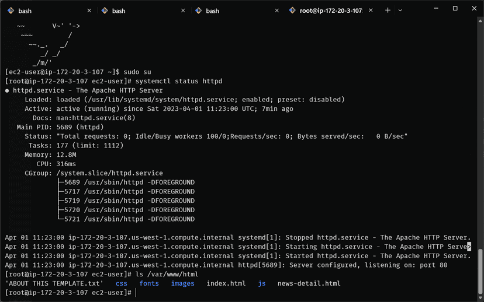Viewport: 484px width, 302px height.
Task: Click the 'Main PID: 5689 (httpd)' line
Action: [60, 127]
